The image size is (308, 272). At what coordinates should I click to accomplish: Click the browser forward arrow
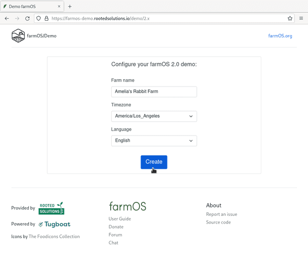[x=17, y=18]
